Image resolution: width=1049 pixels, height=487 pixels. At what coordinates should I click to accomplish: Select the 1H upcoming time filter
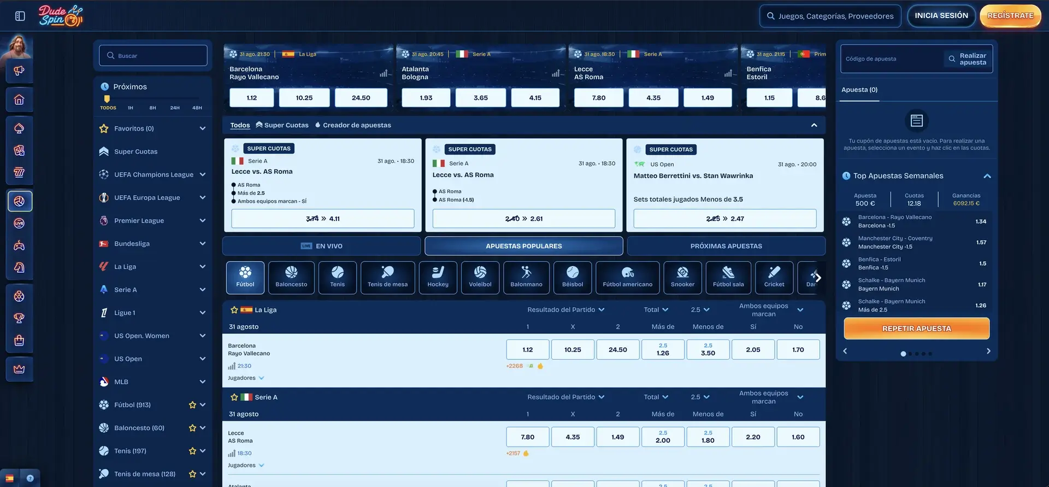coord(131,108)
